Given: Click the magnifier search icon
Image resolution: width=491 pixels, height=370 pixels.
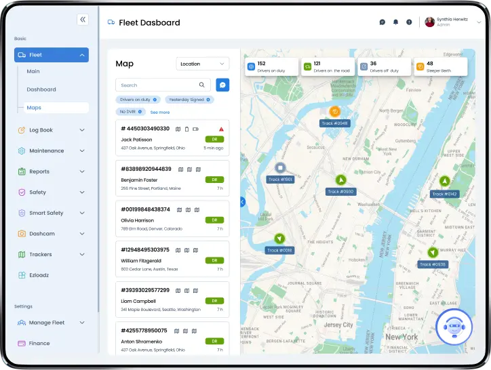Looking at the screenshot, I should pyautogui.click(x=201, y=85).
